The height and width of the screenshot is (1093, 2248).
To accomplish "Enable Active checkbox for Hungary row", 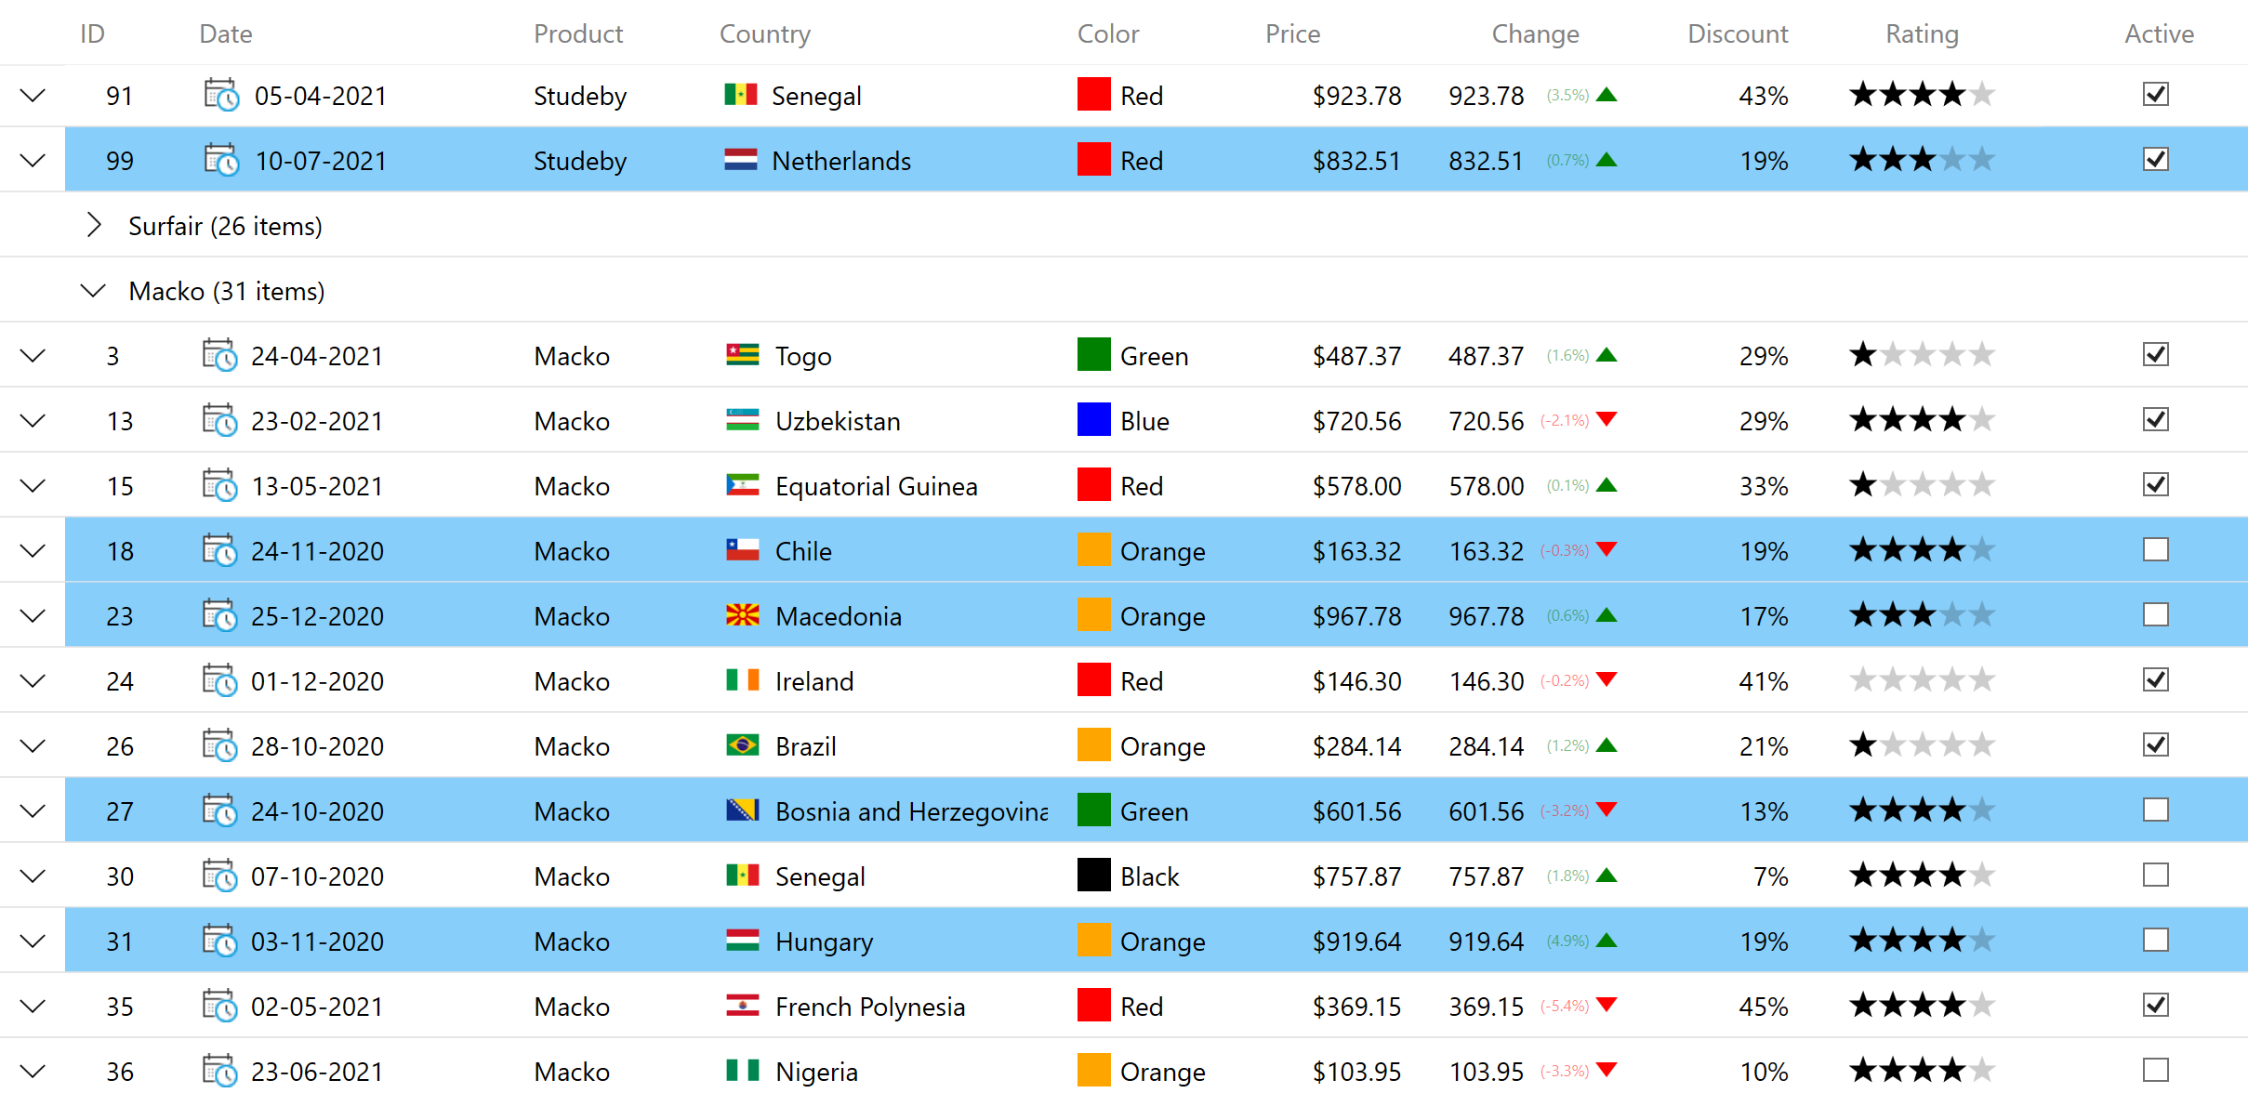I will pyautogui.click(x=2156, y=940).
